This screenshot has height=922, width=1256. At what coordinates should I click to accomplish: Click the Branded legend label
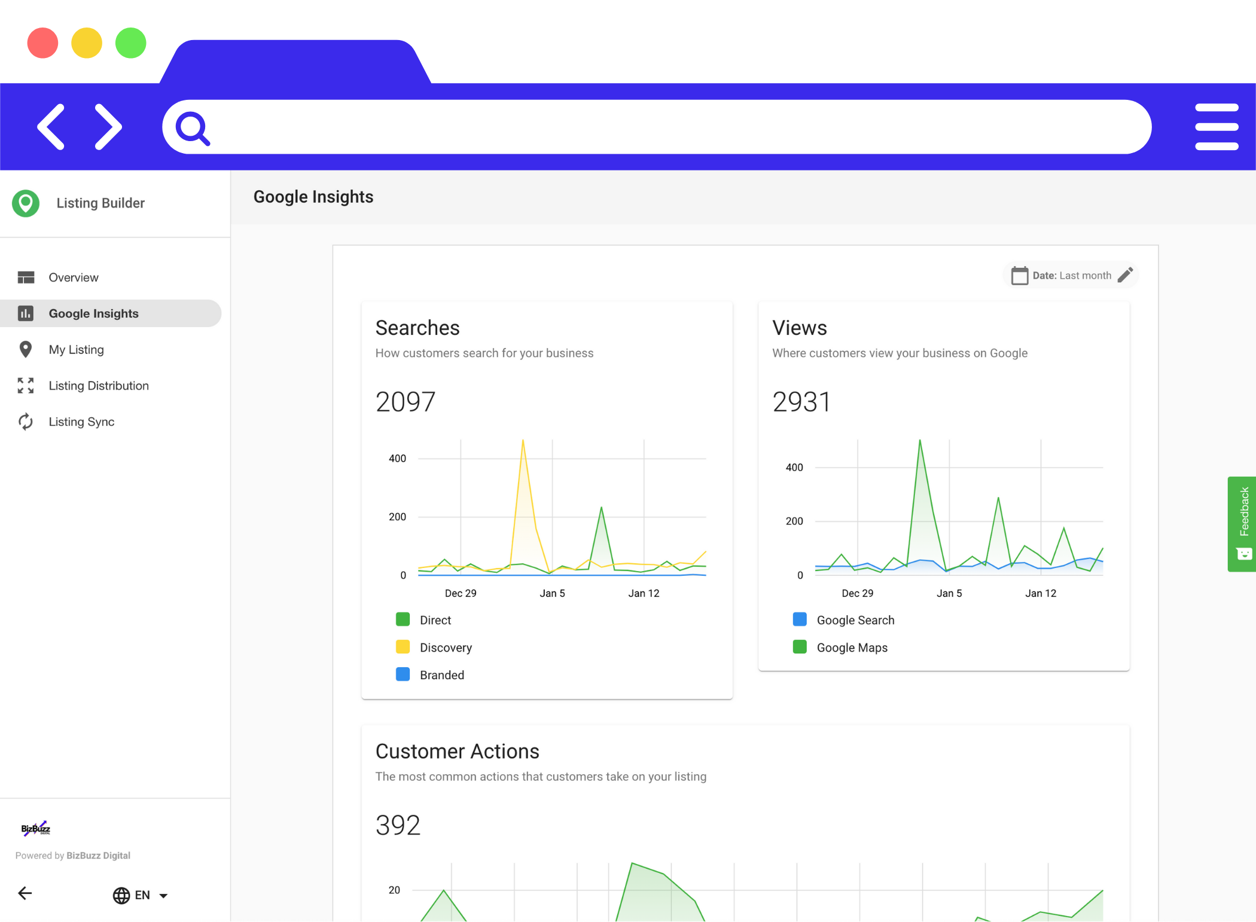[x=442, y=675]
